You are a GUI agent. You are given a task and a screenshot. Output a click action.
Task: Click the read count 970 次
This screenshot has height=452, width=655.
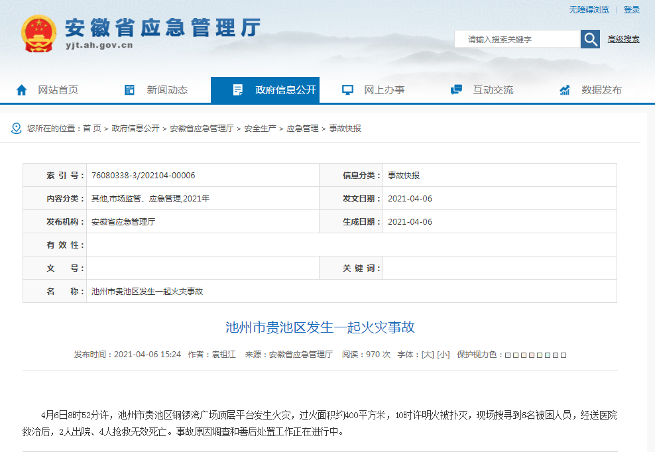(378, 355)
